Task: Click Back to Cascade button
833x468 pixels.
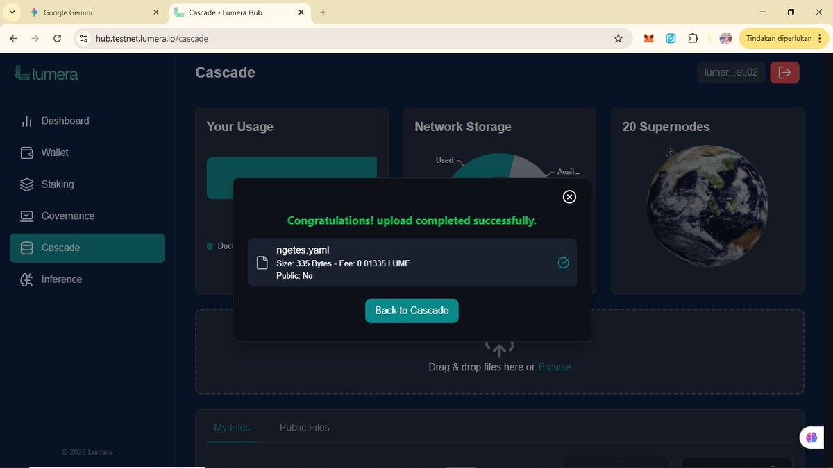Action: (412, 311)
